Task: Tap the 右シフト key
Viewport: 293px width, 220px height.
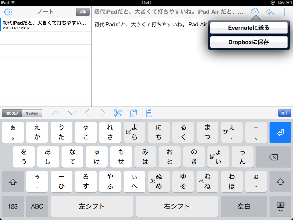Action: (177, 206)
